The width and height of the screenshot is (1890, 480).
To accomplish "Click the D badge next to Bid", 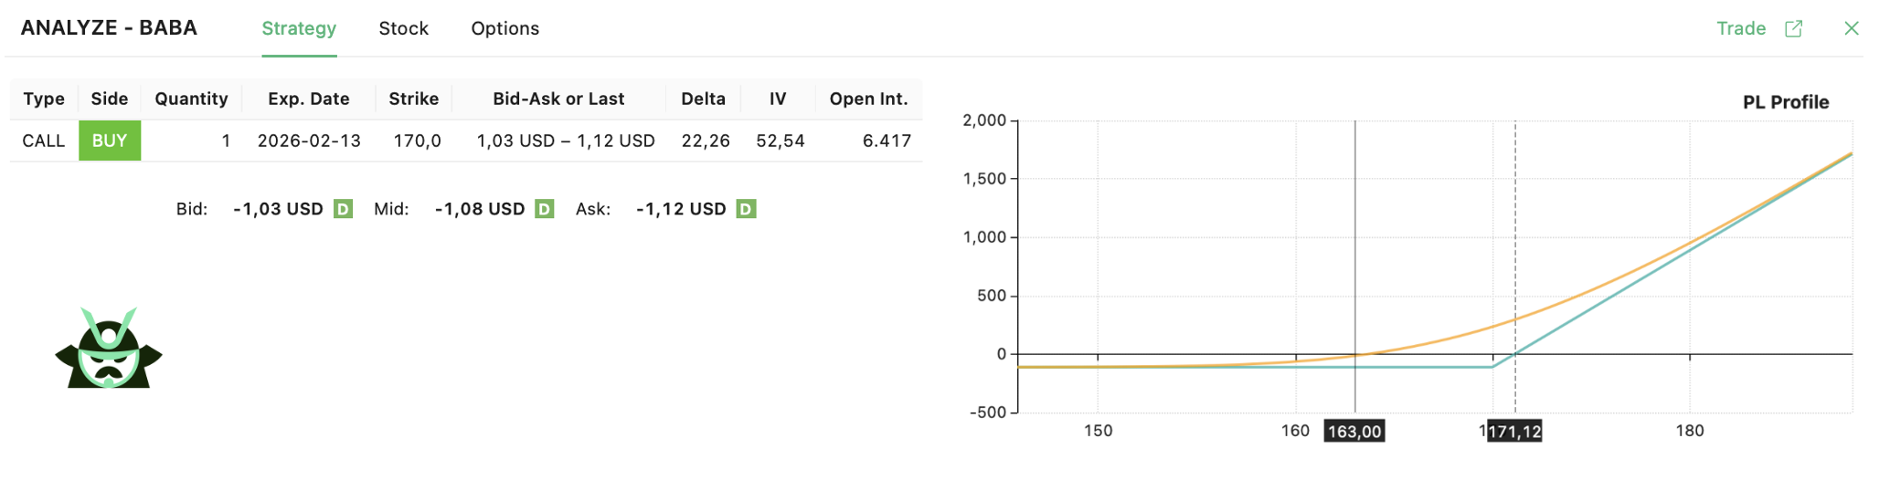I will [x=343, y=209].
